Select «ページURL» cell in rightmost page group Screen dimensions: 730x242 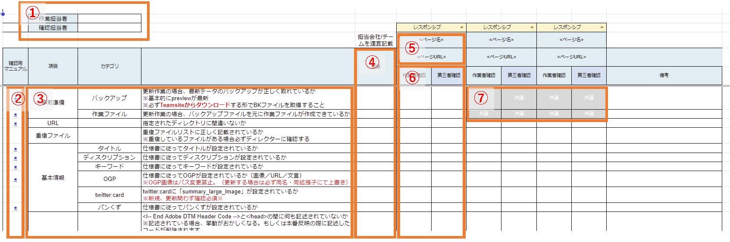[x=571, y=57]
